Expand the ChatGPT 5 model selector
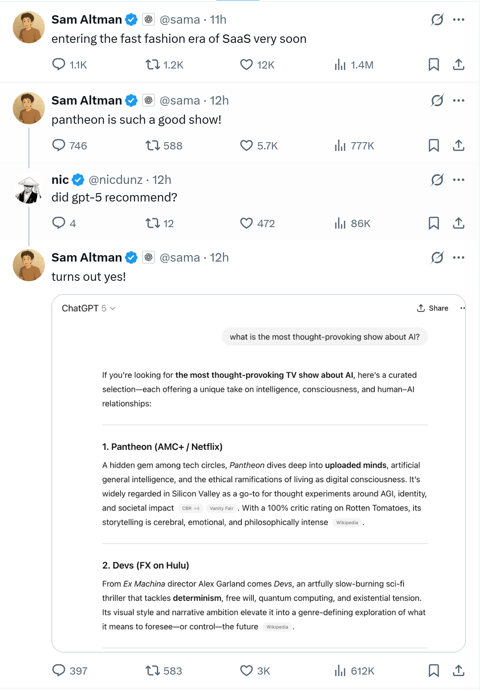This screenshot has height=691, width=480. (88, 308)
